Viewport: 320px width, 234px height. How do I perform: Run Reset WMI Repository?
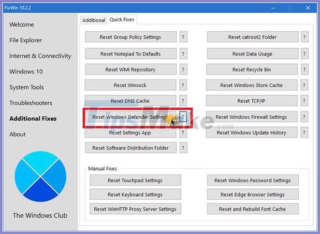(x=131, y=69)
